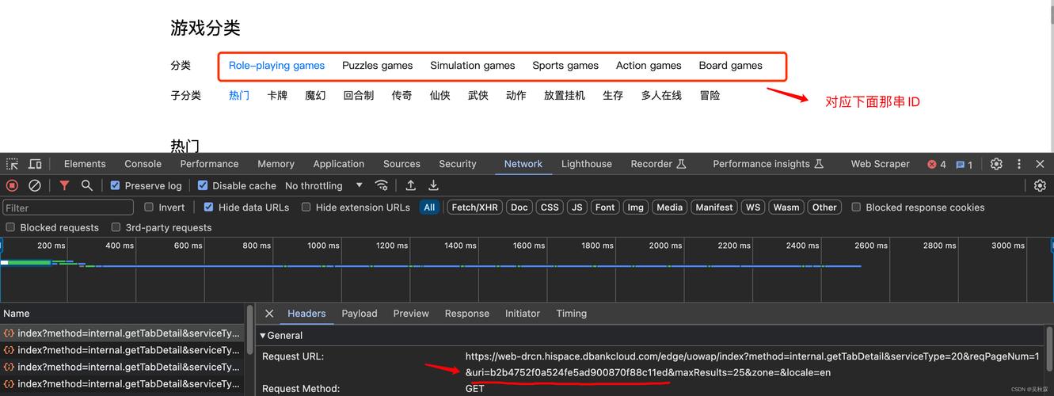Filter requests by Wasm type
Viewport: 1054px width, 396px height.
[786, 208]
